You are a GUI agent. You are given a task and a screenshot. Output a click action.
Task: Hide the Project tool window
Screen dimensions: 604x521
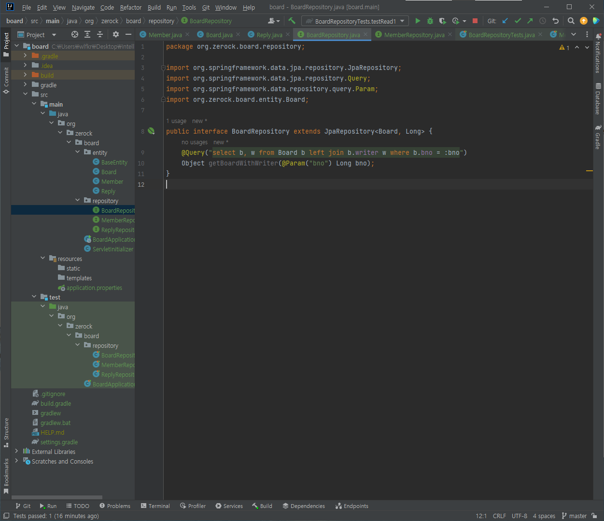pos(128,34)
